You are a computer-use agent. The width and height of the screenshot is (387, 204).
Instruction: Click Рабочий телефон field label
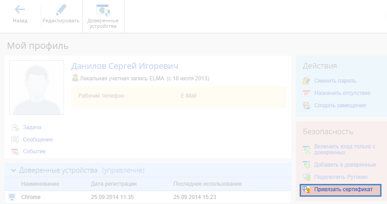click(x=101, y=95)
